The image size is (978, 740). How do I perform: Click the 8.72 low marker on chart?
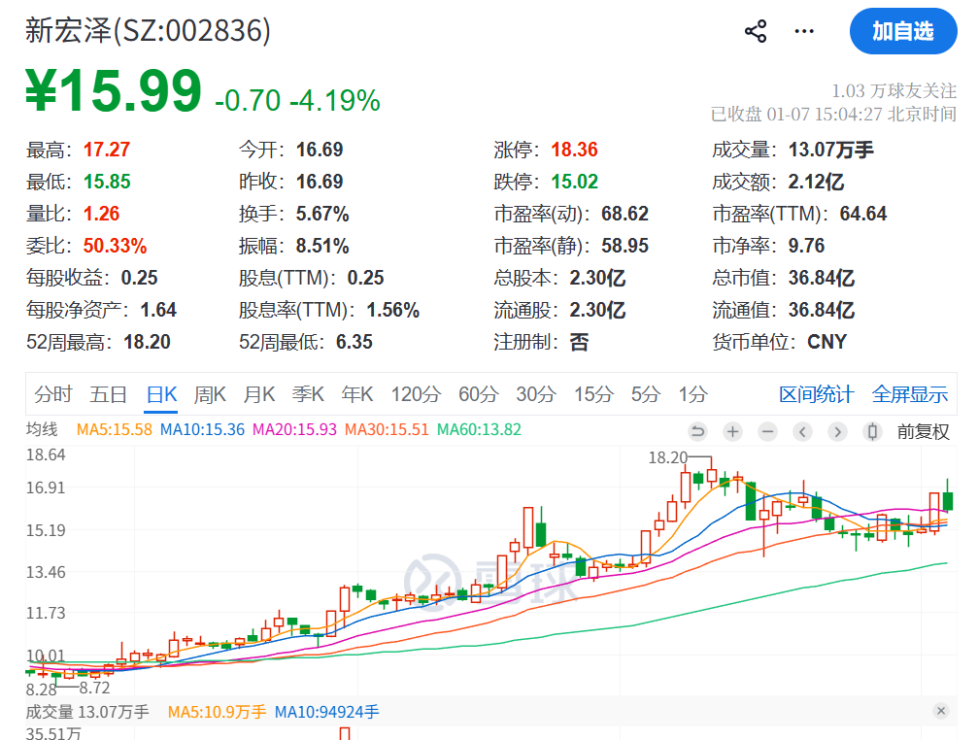point(95,688)
